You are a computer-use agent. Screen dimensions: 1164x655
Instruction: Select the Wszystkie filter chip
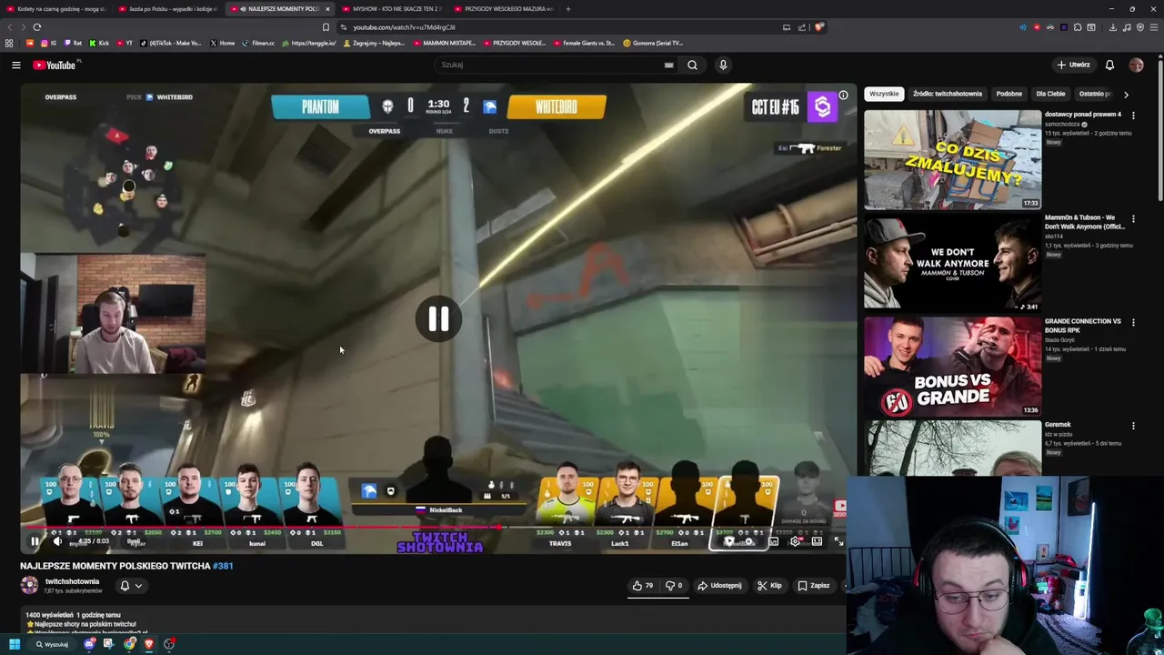click(x=884, y=94)
